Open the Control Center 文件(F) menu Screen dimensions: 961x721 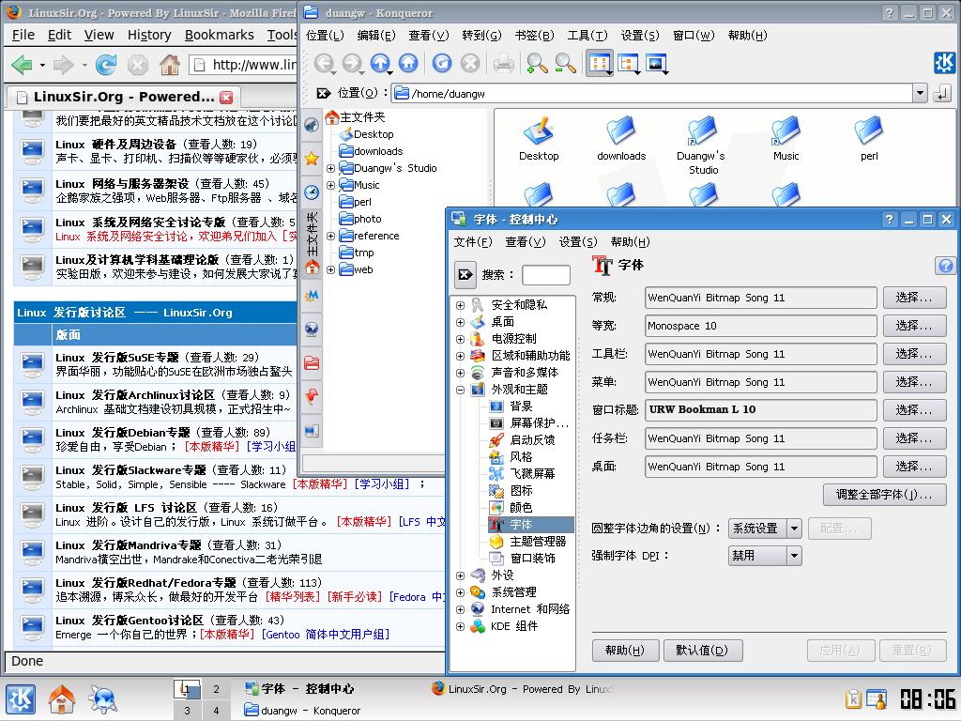473,242
